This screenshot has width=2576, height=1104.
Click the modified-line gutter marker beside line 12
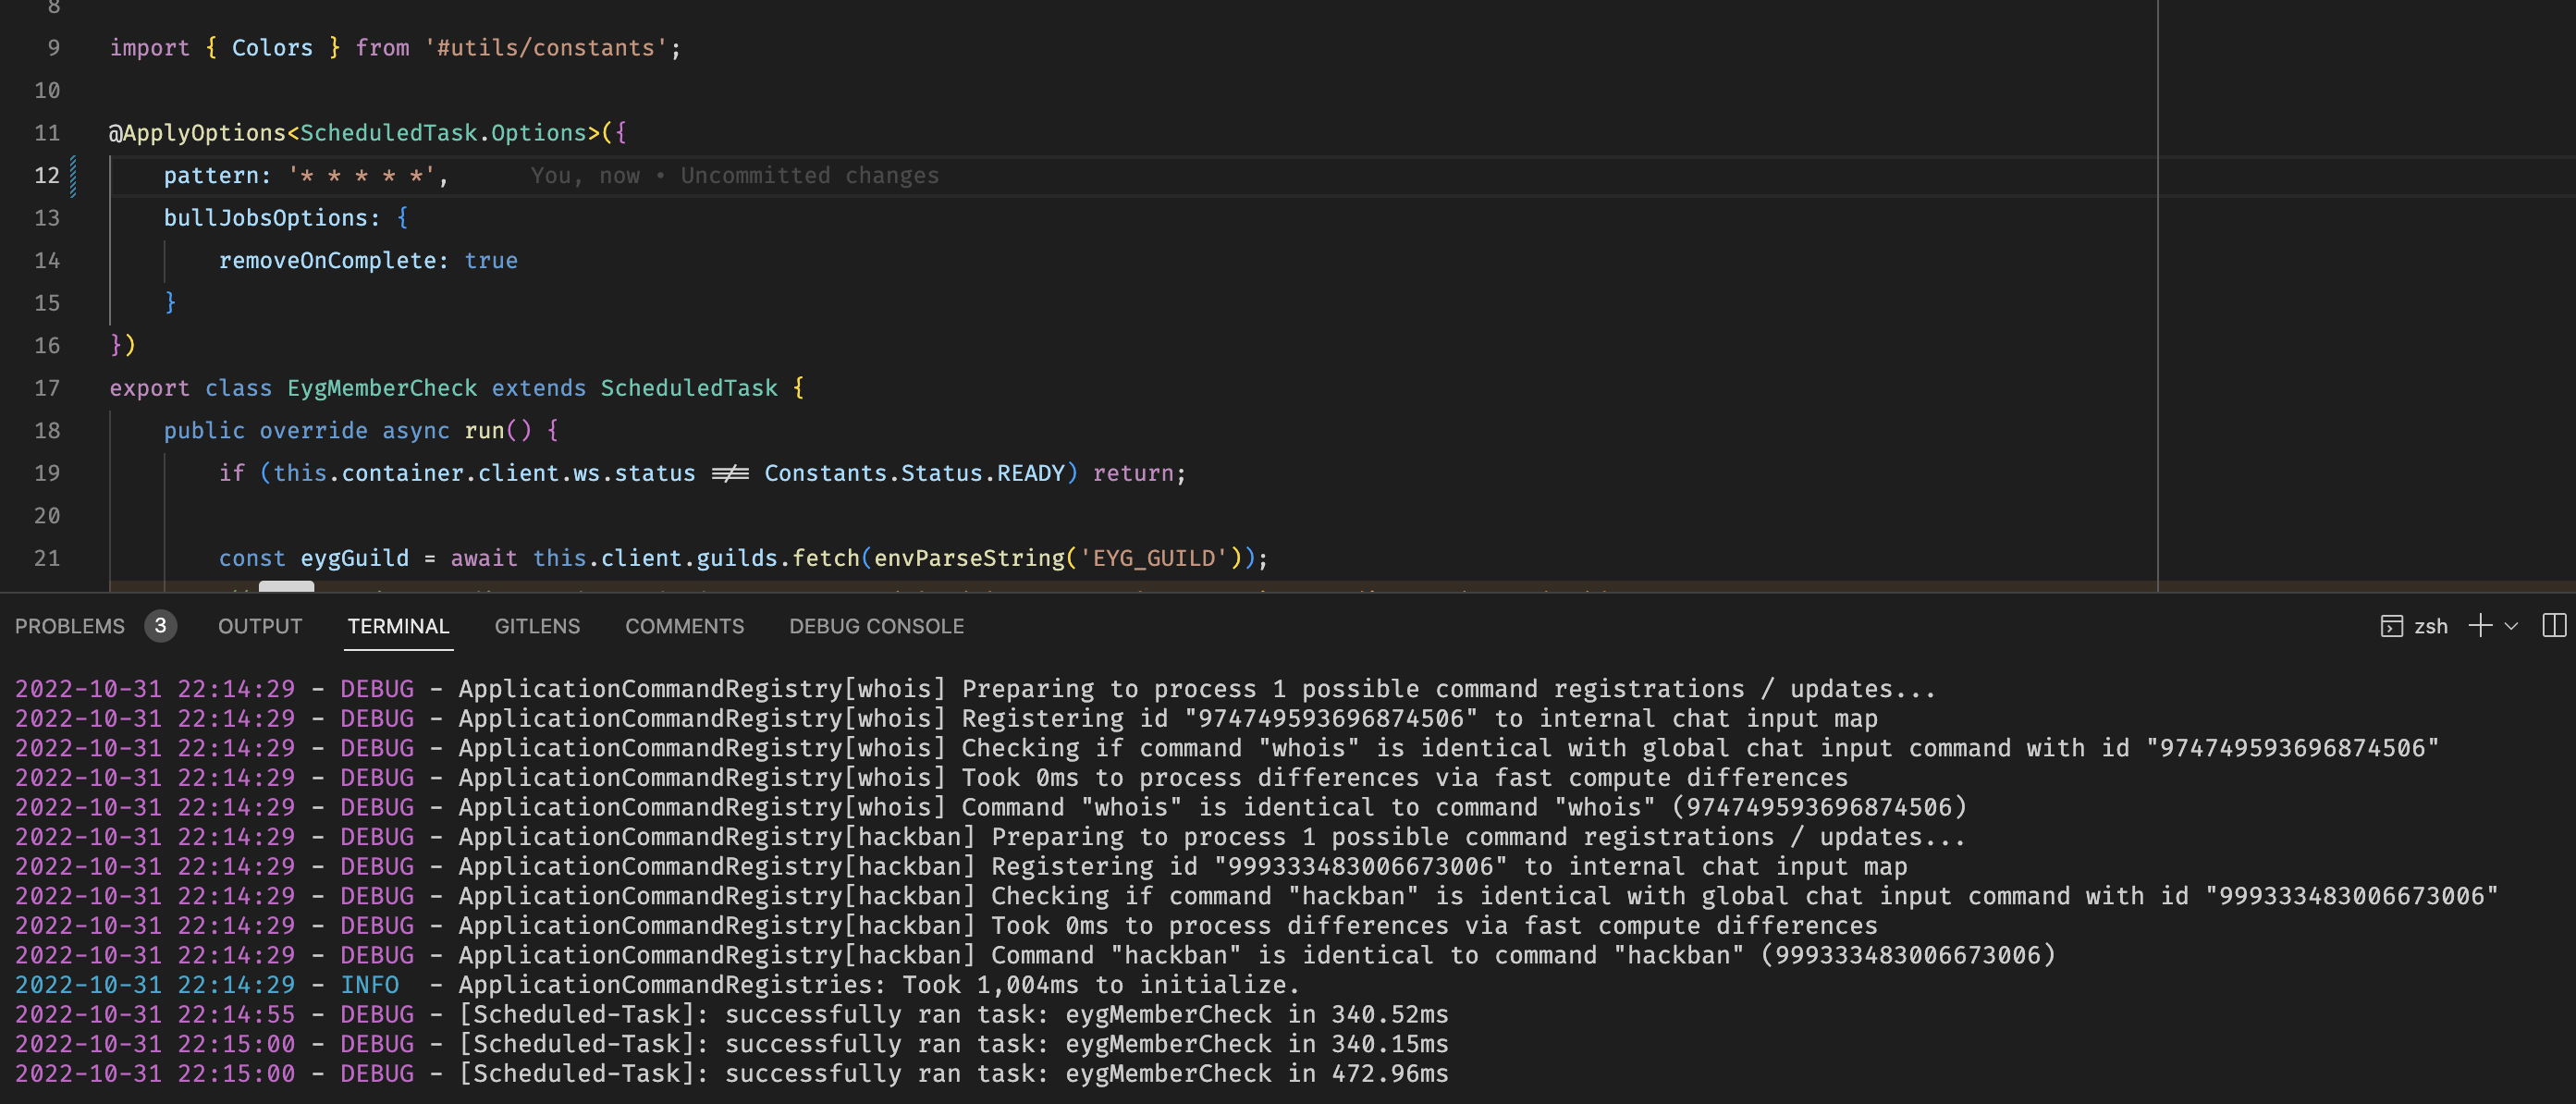click(x=71, y=175)
